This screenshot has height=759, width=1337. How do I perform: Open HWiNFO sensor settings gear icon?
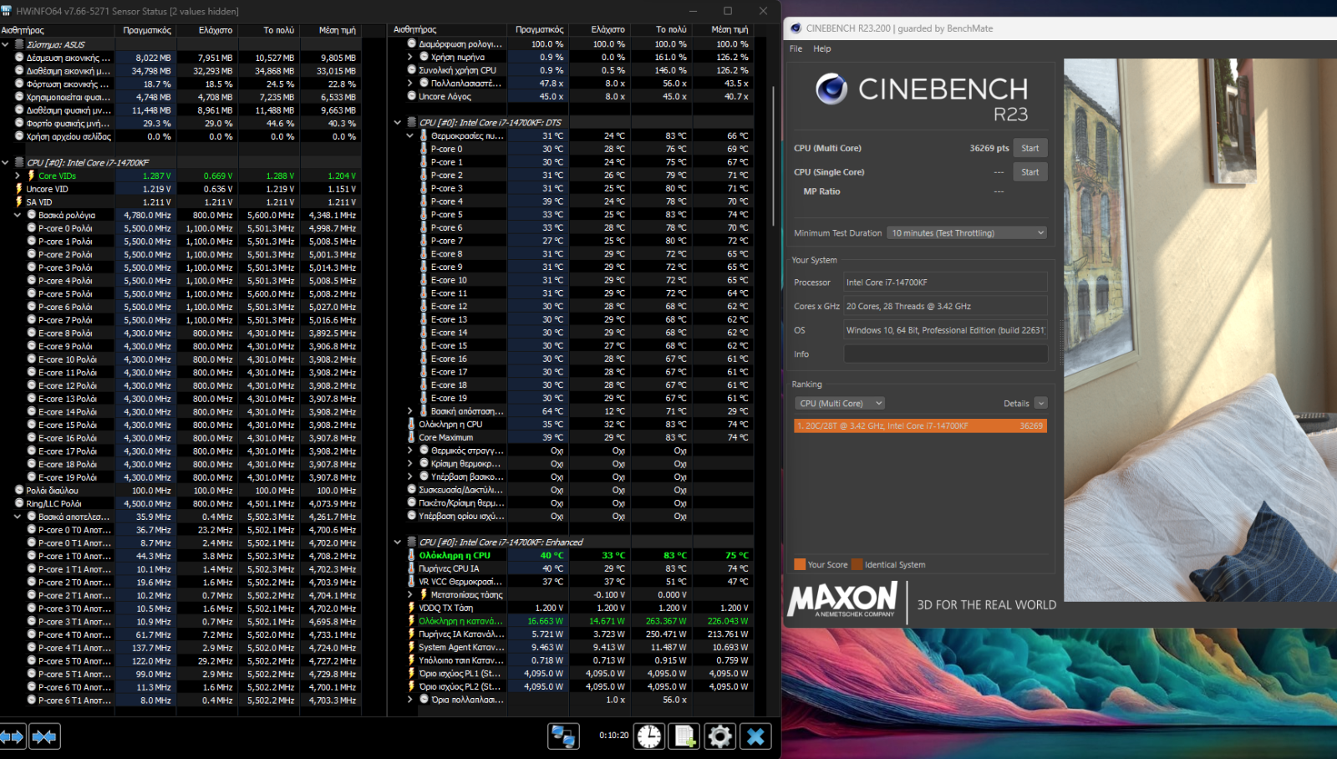(720, 736)
